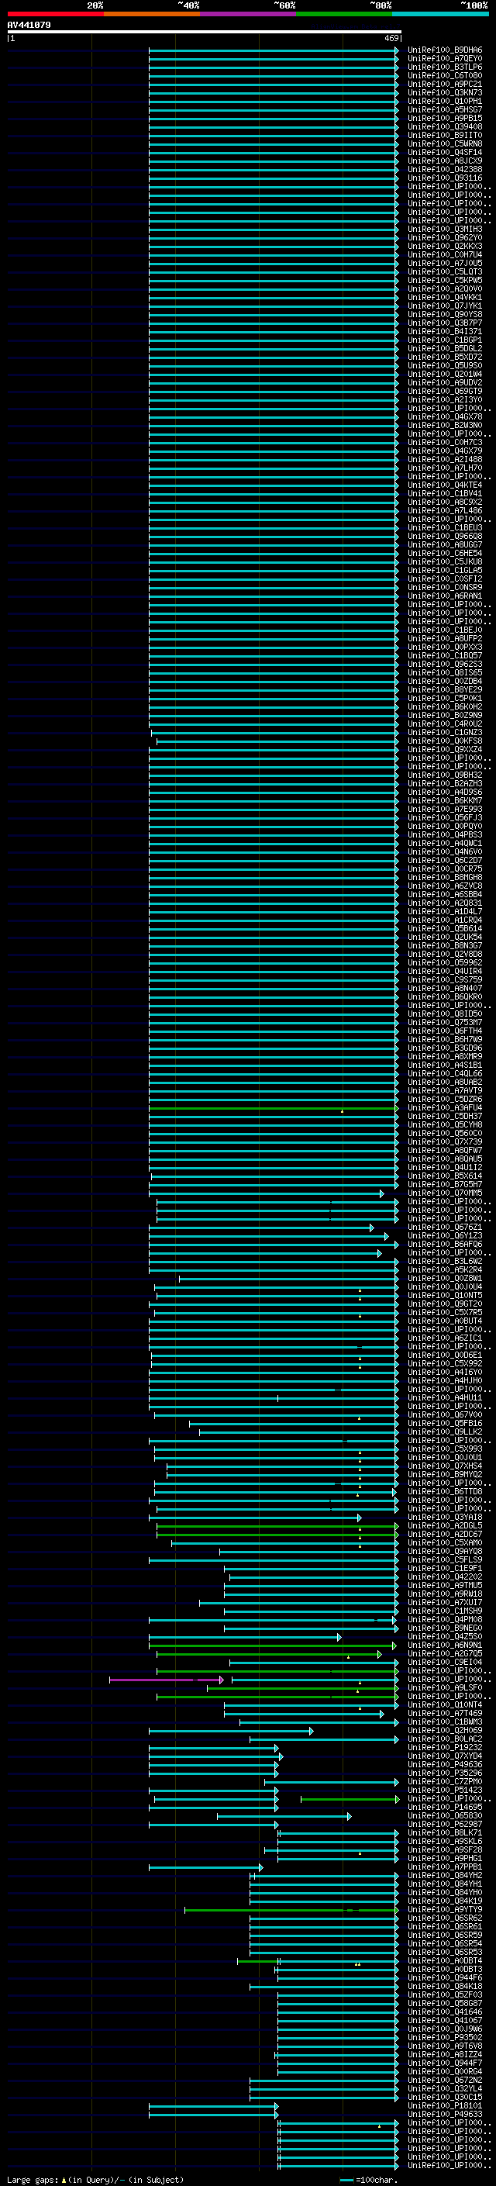Viewport: 496px width, 2186px height.
Task: Open UniRef100_Q3MIH3 entry
Action: click(445, 229)
